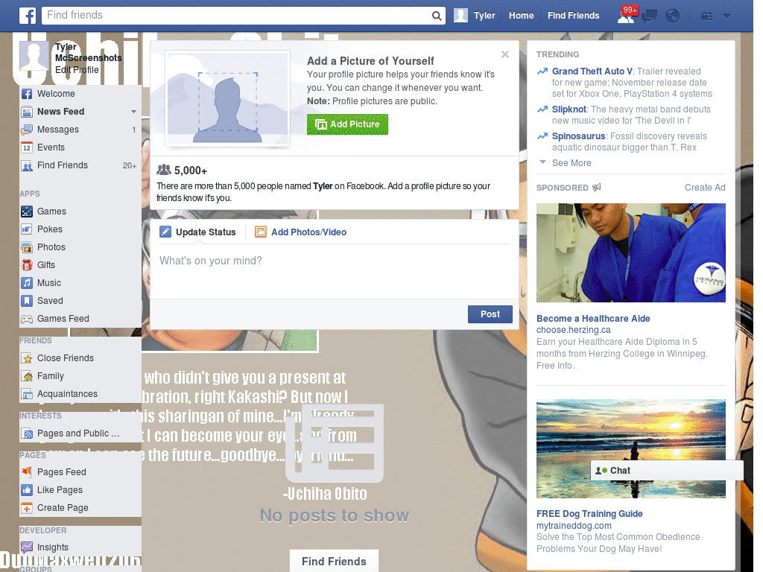Expand See More trending topics
This screenshot has width=763, height=572.
pyautogui.click(x=572, y=163)
